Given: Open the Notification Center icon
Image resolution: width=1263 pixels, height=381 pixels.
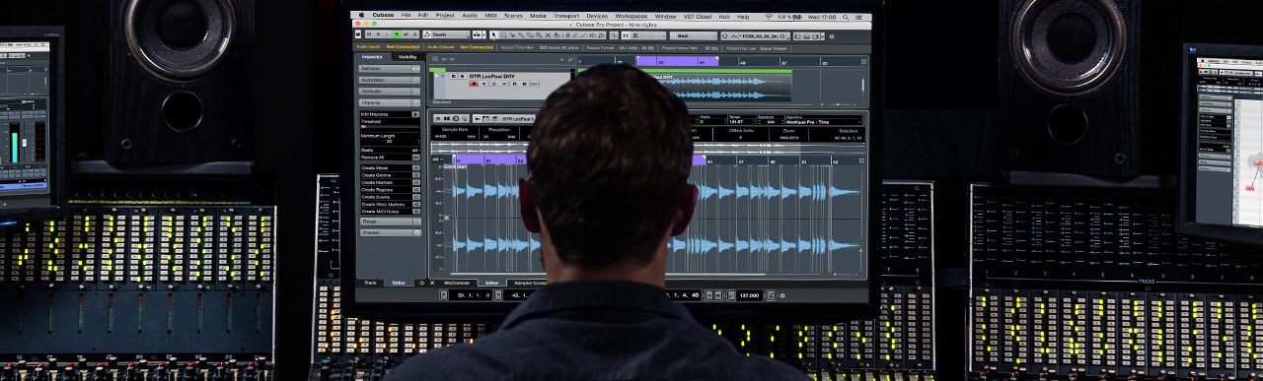Looking at the screenshot, I should (x=857, y=17).
